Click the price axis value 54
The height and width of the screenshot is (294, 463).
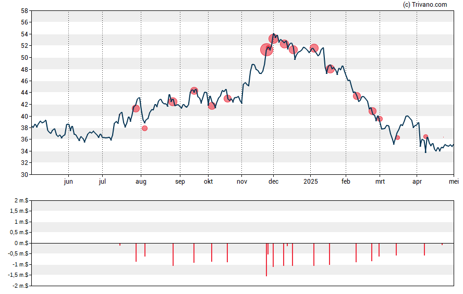[25, 34]
